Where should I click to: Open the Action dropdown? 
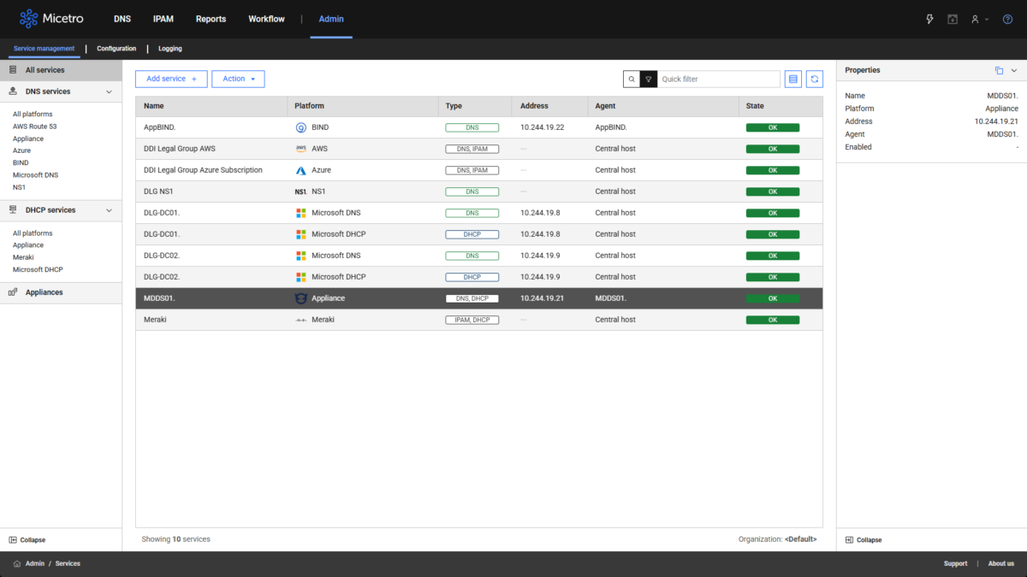(x=238, y=79)
